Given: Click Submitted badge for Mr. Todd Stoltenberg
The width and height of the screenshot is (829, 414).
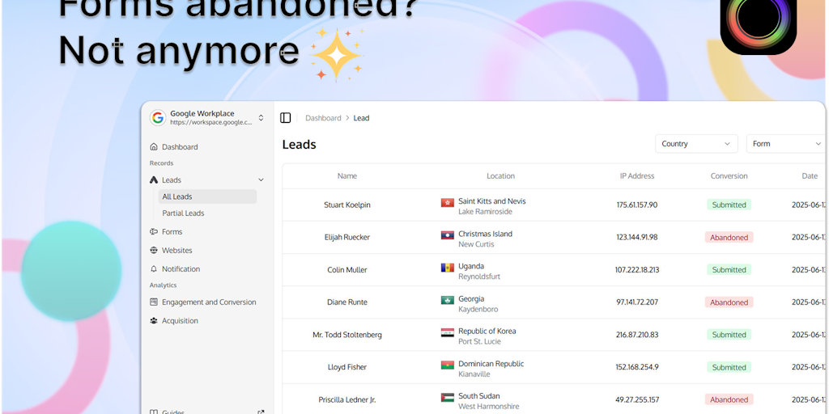Looking at the screenshot, I should point(729,335).
